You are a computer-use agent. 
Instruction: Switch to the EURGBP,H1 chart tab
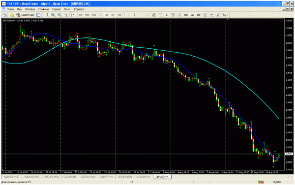(x=144, y=177)
